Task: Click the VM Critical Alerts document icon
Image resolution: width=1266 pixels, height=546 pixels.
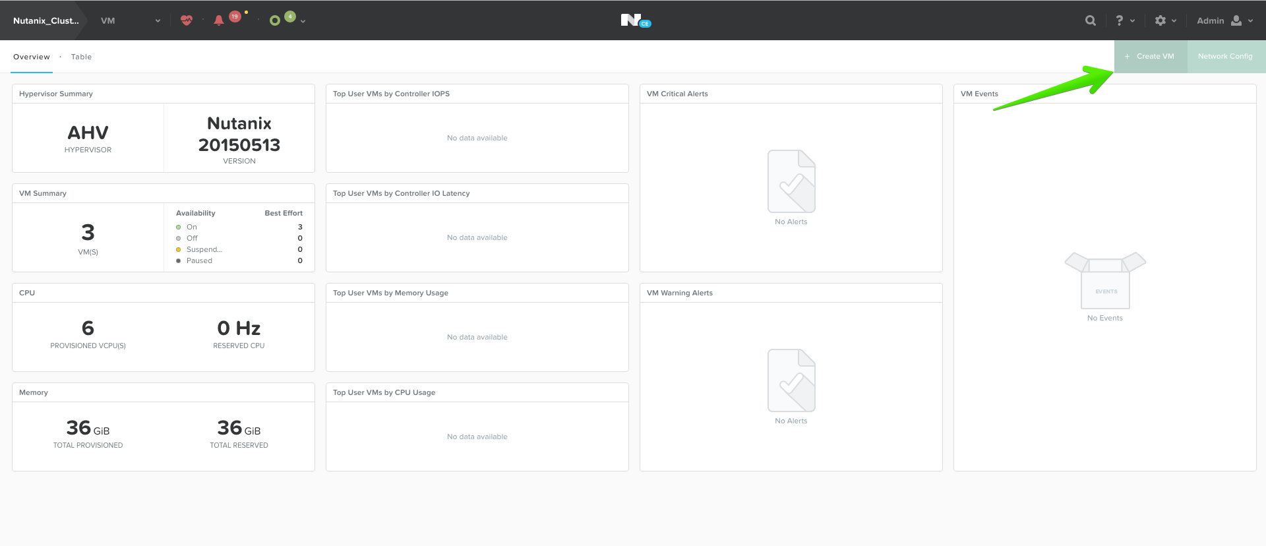Action: [x=791, y=181]
